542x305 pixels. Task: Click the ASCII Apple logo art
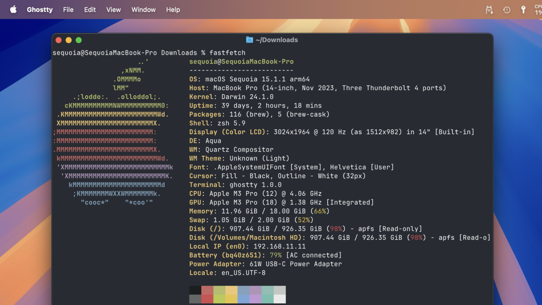113,132
